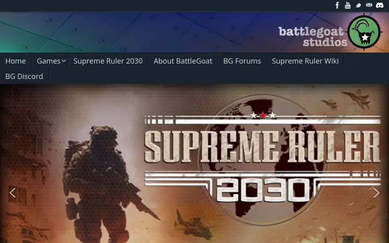The width and height of the screenshot is (389, 243).
Task: Open the Games menu
Action: 49,61
